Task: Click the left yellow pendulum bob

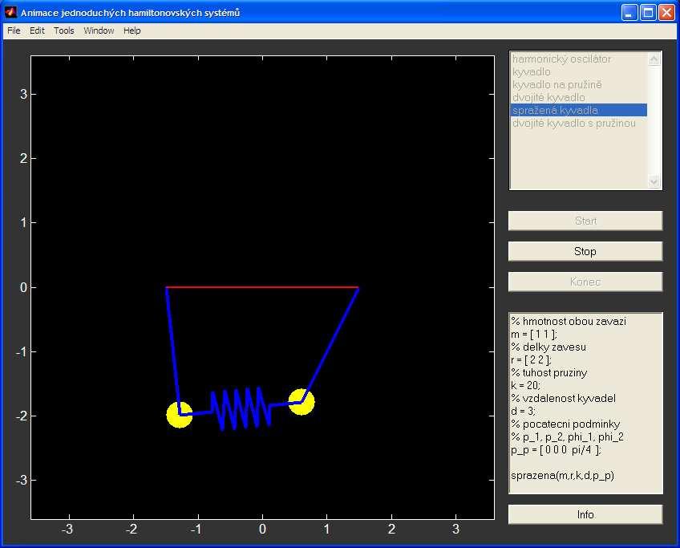Action: point(179,415)
